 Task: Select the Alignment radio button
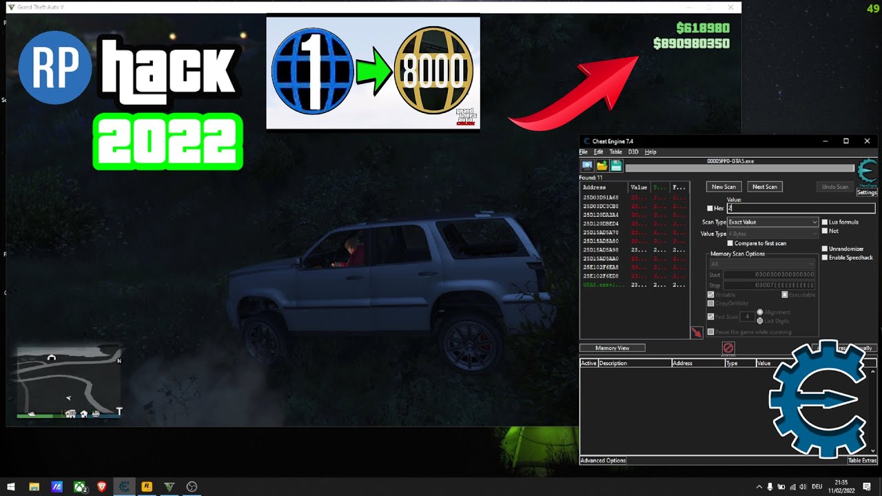(x=760, y=312)
